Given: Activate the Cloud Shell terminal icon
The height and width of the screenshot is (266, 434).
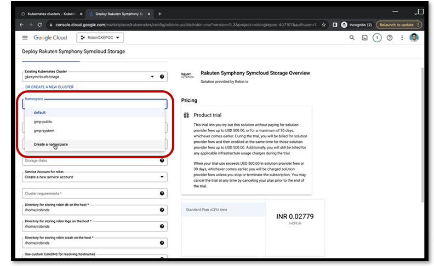Looking at the screenshot, I should (x=364, y=38).
